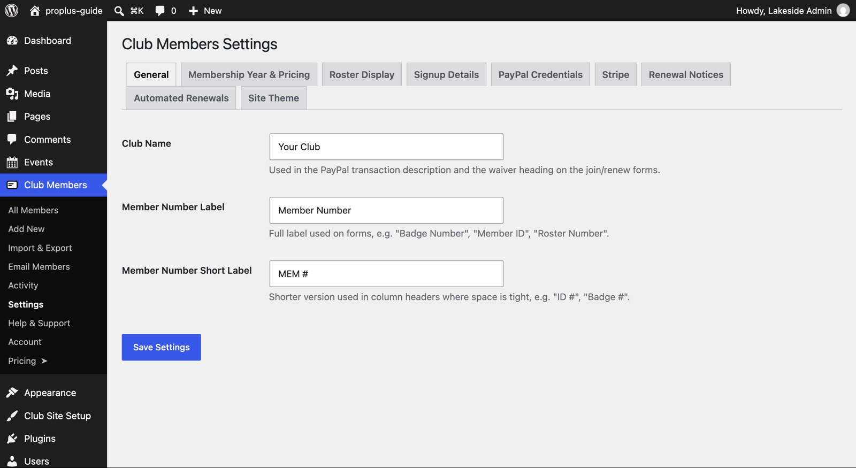856x468 pixels.
Task: Open the comments bubble in admin bar
Action: [160, 11]
